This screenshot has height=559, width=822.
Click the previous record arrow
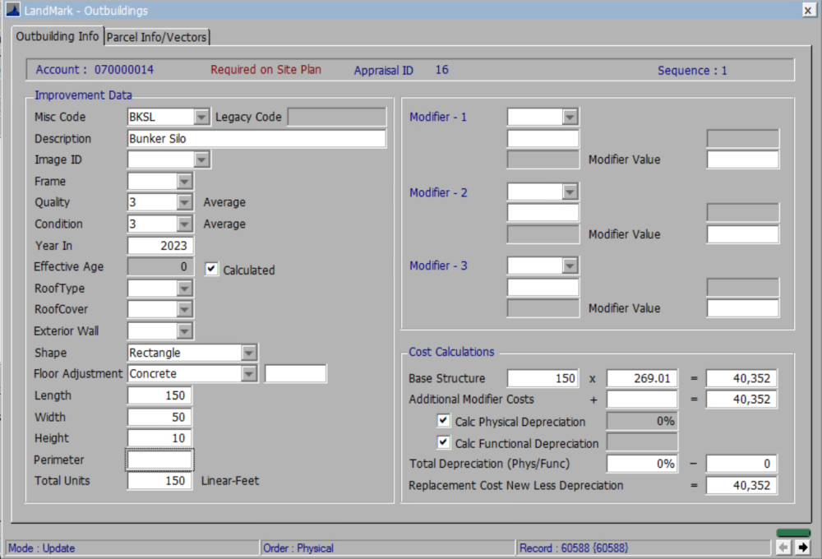[784, 547]
